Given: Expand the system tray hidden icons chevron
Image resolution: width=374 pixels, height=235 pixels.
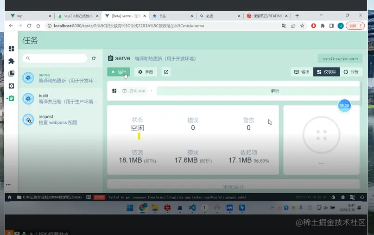Looking at the screenshot, I should (x=273, y=208).
